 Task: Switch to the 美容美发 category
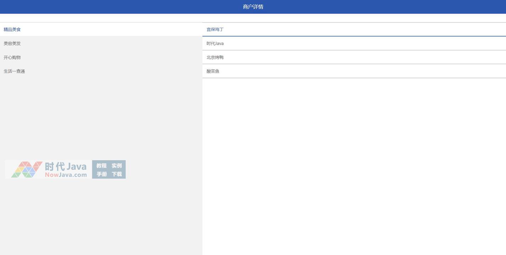[x=12, y=43]
